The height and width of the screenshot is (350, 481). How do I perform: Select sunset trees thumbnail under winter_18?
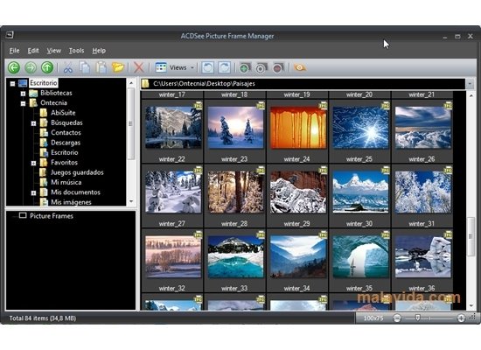pyautogui.click(x=235, y=127)
